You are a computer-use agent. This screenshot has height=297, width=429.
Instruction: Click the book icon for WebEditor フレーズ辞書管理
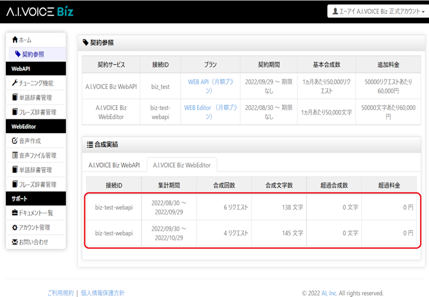[x=15, y=184]
